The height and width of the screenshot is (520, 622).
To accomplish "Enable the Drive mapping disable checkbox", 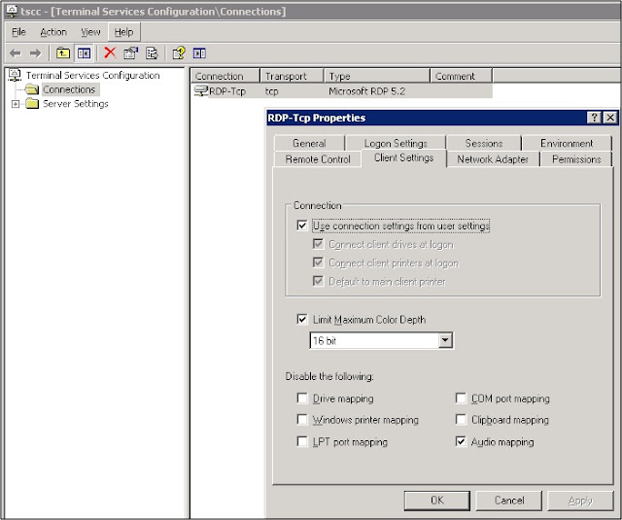I will [x=302, y=398].
